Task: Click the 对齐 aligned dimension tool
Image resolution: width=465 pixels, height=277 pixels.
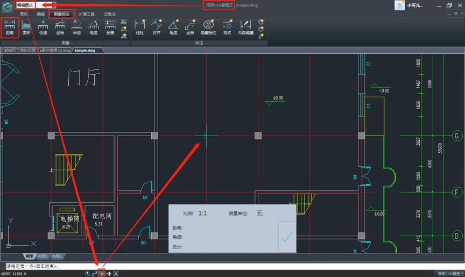Action: coord(157,27)
